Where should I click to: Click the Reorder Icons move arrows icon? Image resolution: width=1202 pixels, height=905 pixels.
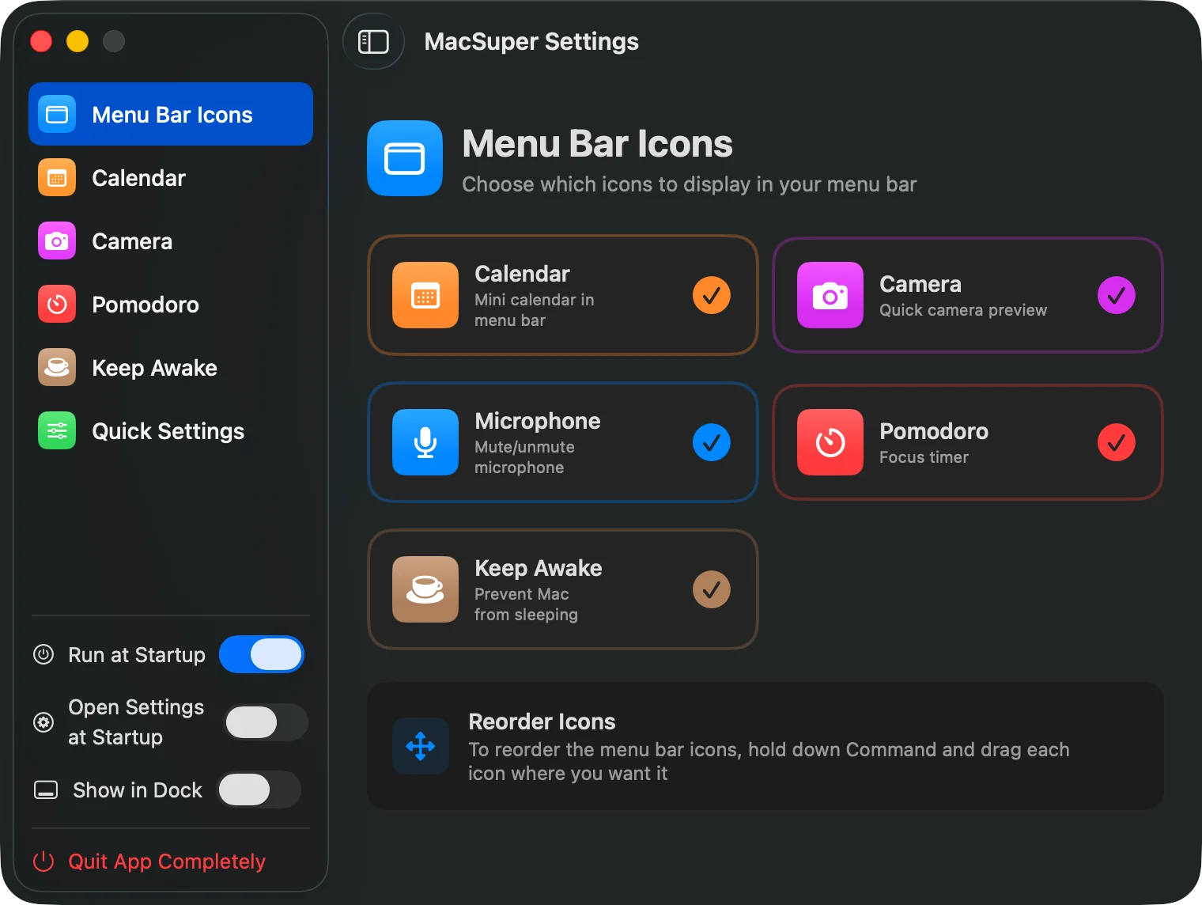(420, 746)
